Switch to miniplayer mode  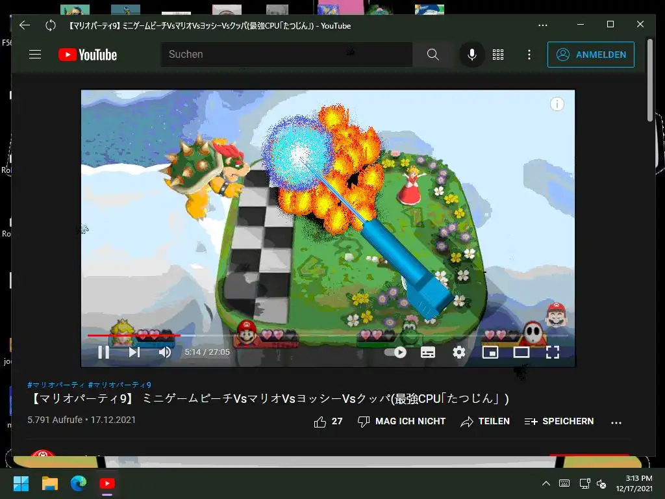tap(490, 352)
